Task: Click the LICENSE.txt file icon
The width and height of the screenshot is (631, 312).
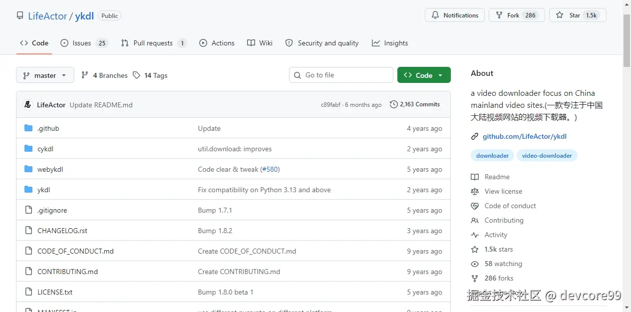Action: point(28,292)
